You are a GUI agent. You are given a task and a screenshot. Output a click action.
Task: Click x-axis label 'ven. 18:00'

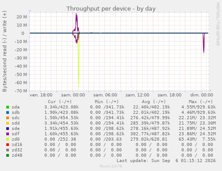click(41, 95)
